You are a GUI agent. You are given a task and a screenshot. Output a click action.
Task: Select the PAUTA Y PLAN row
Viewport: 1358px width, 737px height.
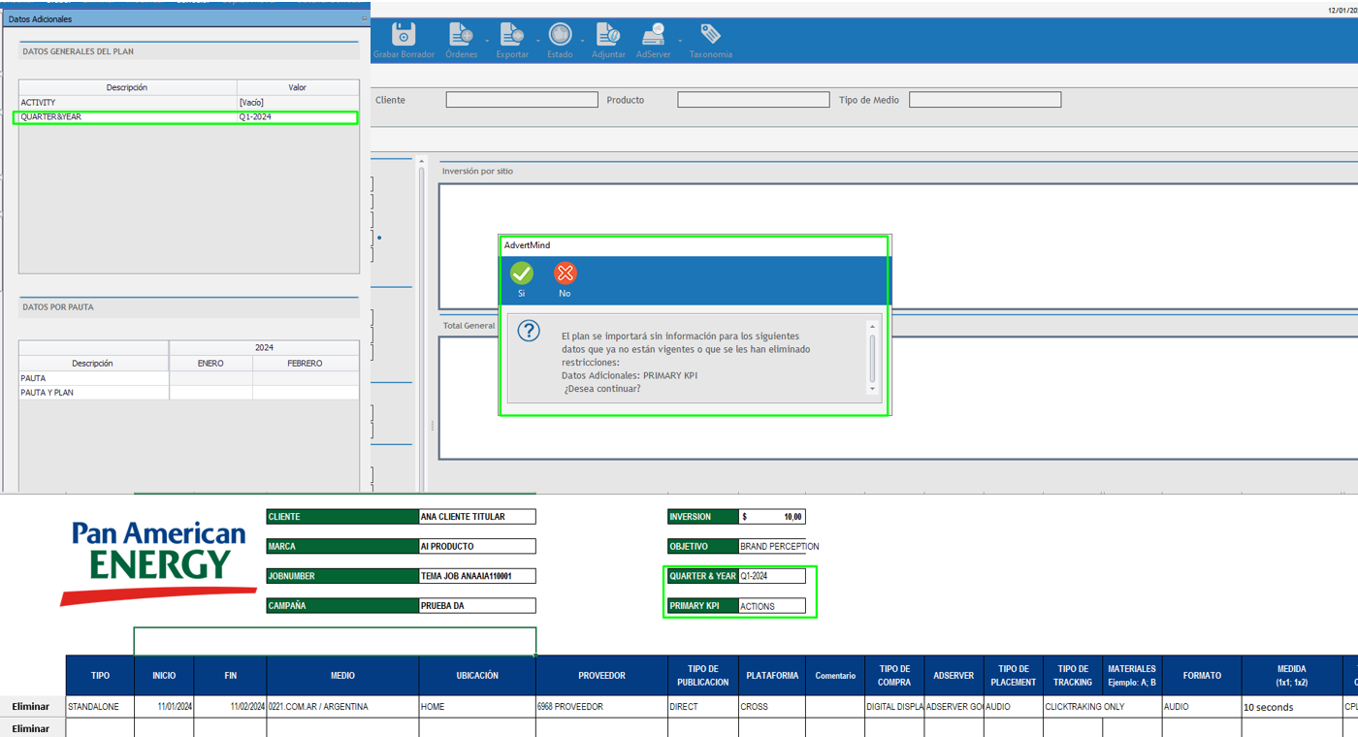[x=189, y=393]
